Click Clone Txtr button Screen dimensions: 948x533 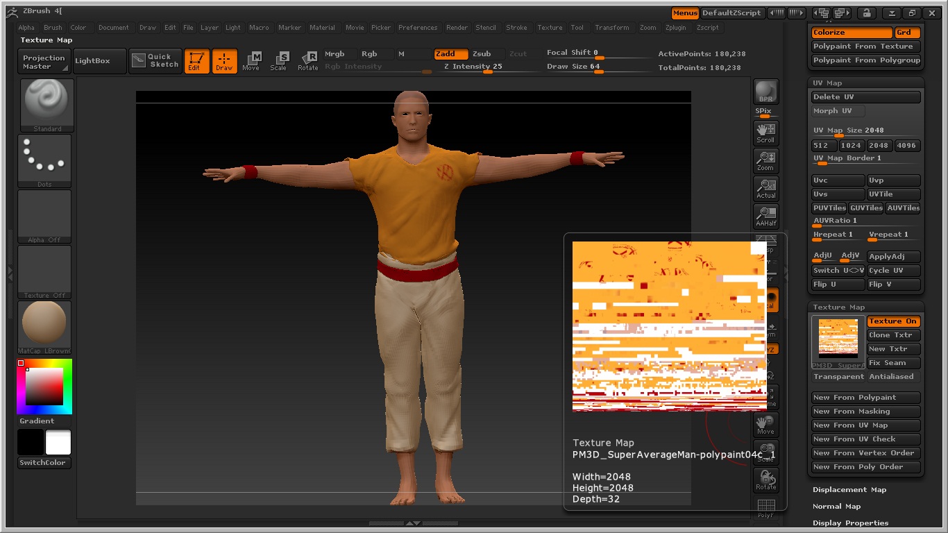click(x=893, y=335)
